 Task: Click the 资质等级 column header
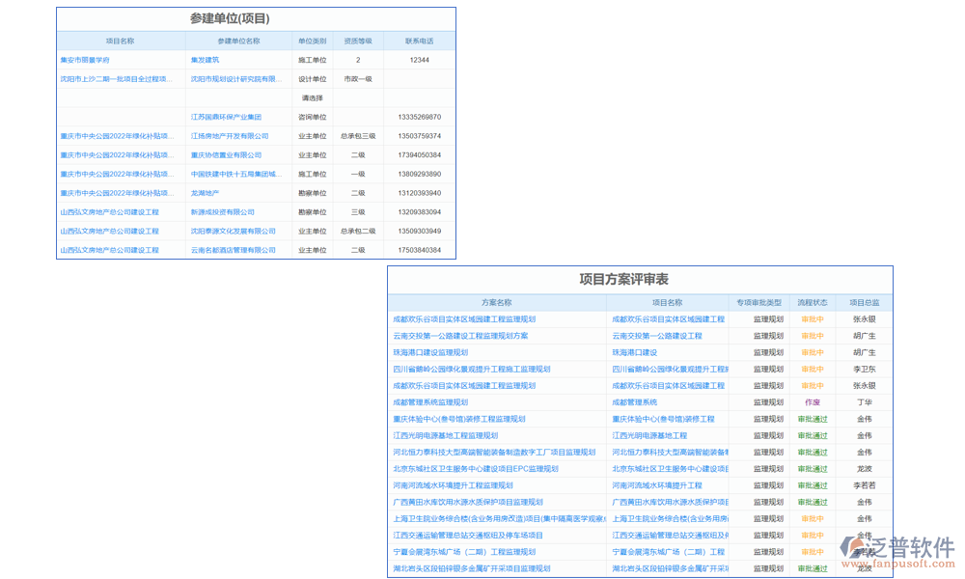357,41
